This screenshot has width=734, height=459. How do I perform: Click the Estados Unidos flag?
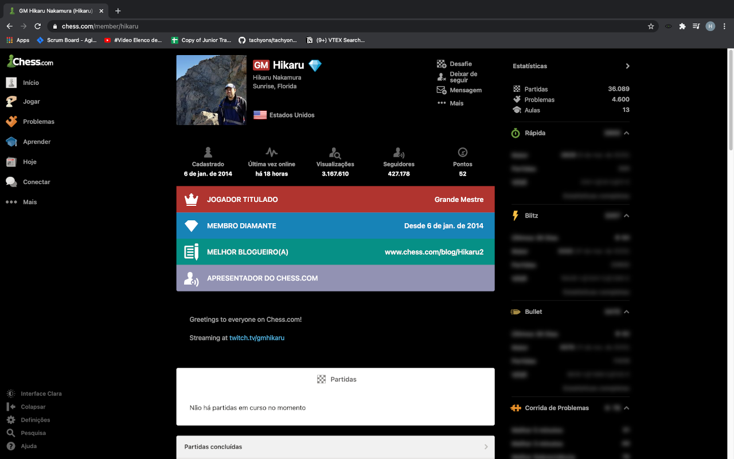coord(260,115)
